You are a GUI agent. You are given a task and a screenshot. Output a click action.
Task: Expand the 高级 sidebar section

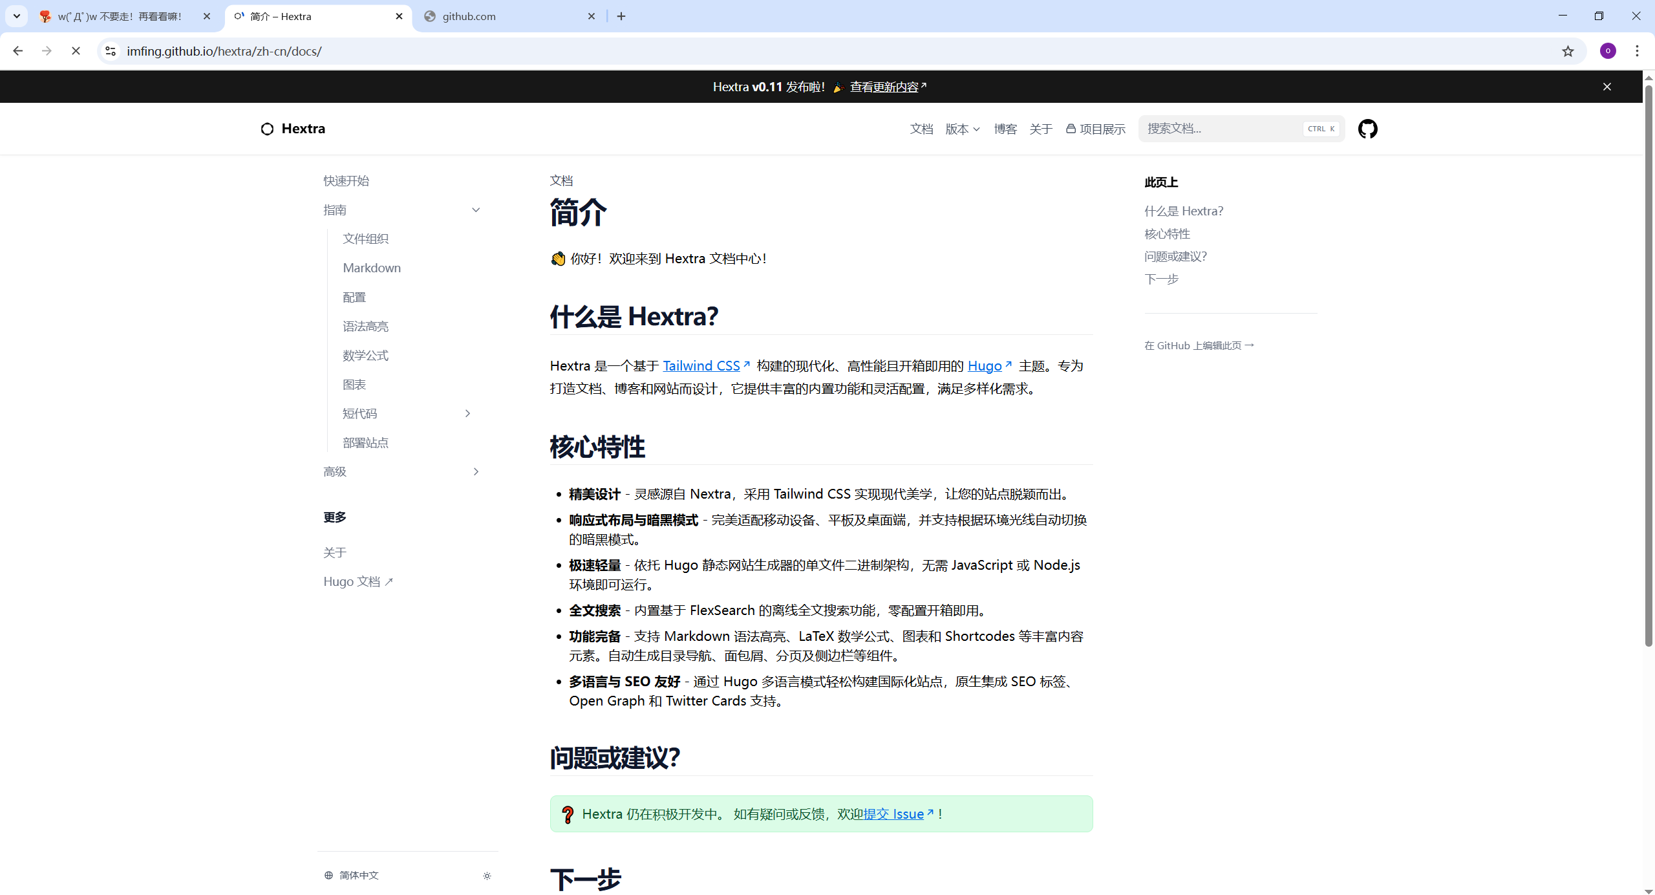[x=476, y=471]
